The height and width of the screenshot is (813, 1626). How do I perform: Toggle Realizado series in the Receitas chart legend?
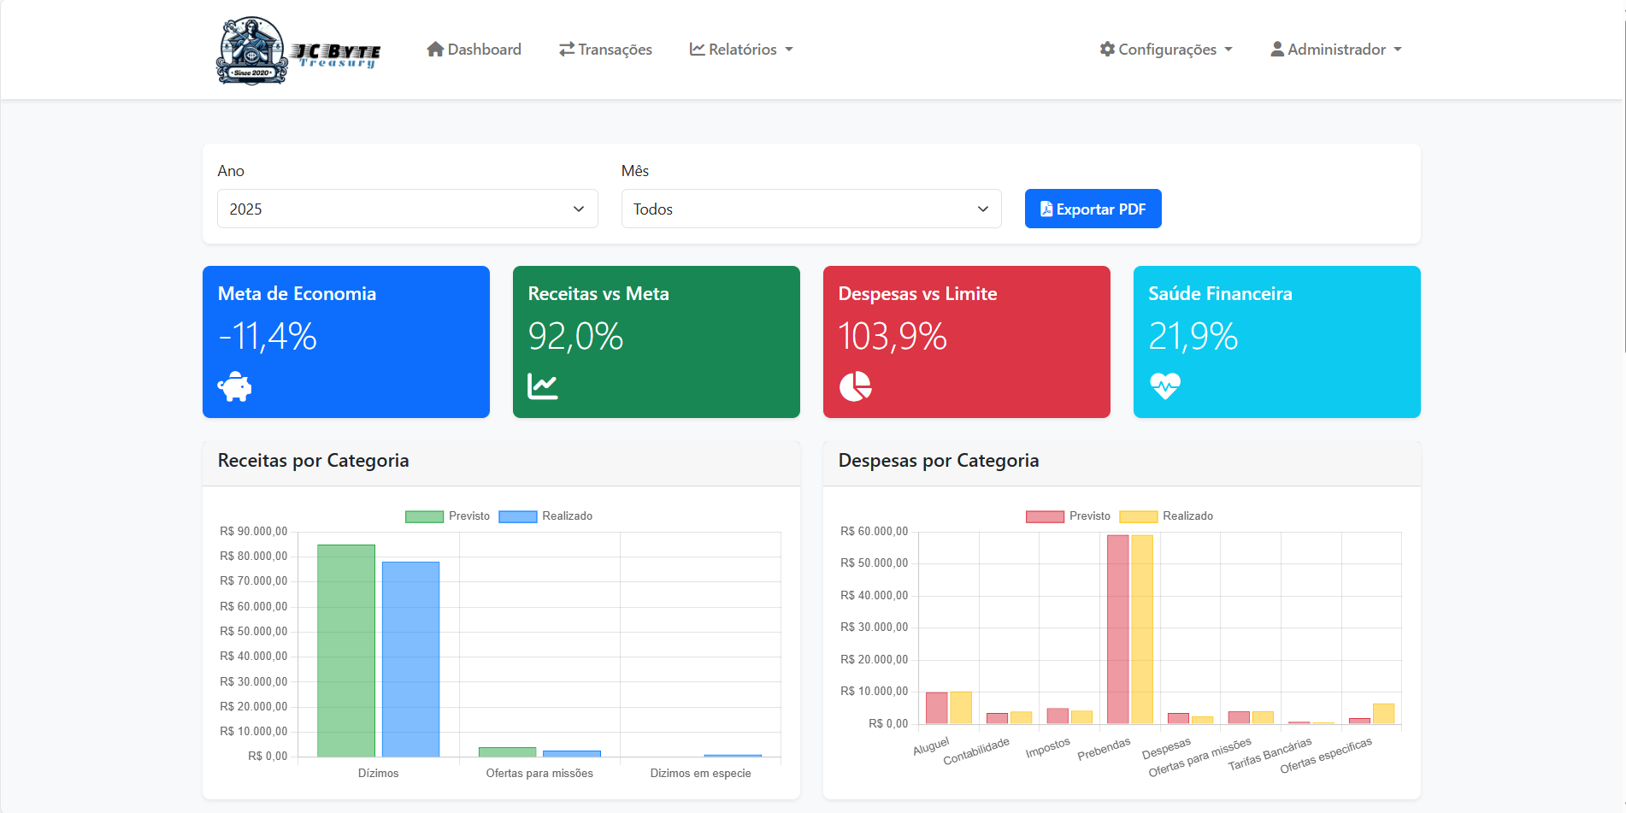pos(545,516)
